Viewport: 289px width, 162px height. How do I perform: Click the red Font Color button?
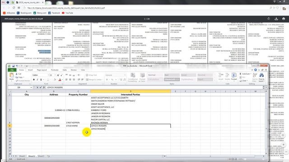point(60,80)
